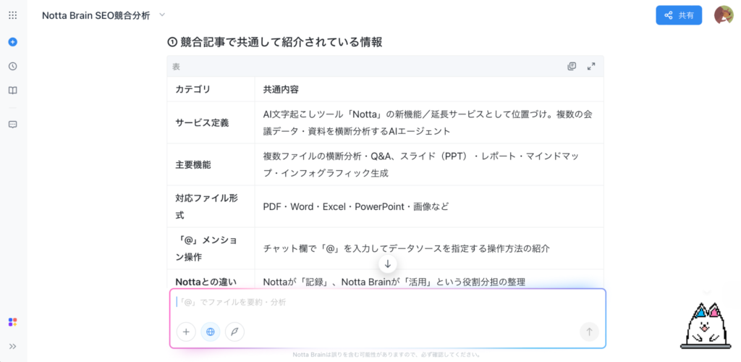The width and height of the screenshot is (741, 362).
Task: Select the 主要機能 row label
Action: pyautogui.click(x=192, y=164)
